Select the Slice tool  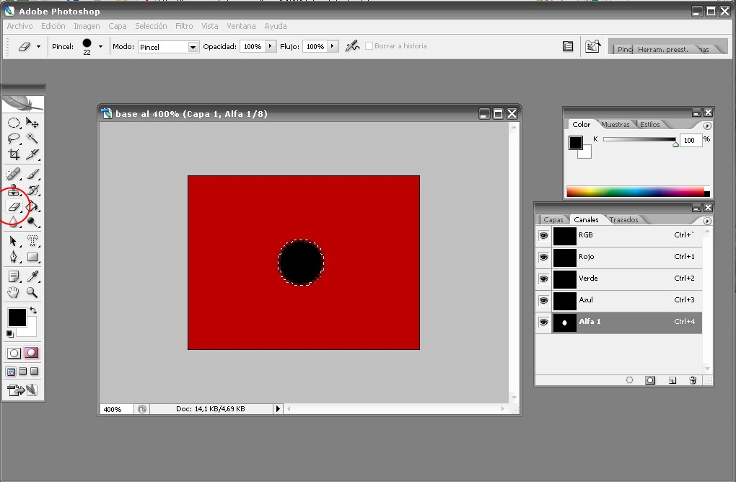click(32, 154)
